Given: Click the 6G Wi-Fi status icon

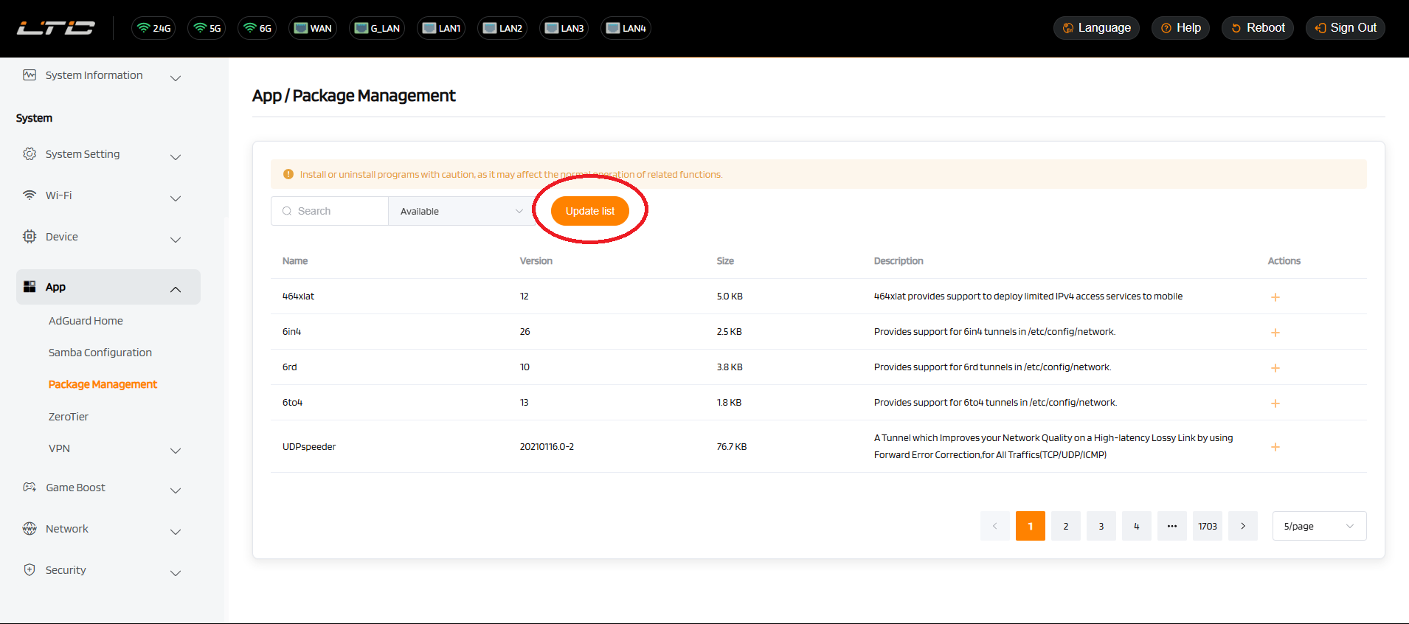Looking at the screenshot, I should point(257,28).
